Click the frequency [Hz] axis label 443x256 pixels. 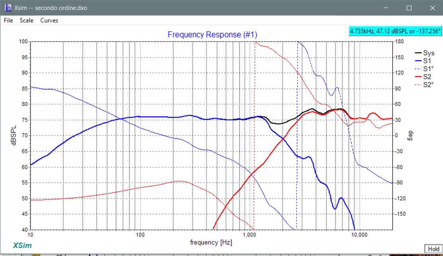211,242
